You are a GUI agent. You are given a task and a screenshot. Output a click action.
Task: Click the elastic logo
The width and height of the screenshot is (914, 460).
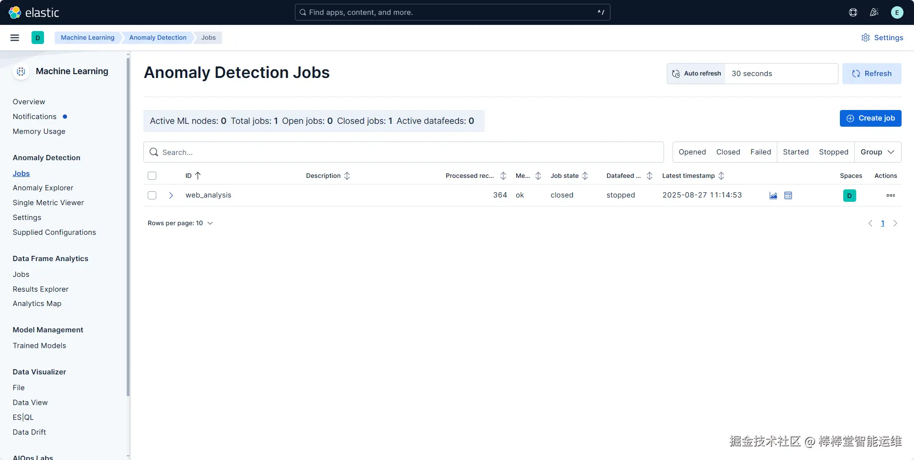(x=34, y=12)
